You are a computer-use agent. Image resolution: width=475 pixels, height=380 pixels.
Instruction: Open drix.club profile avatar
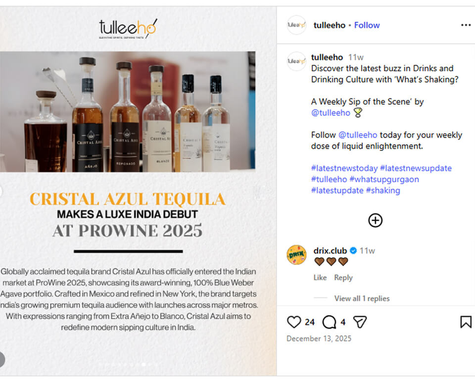pyautogui.click(x=296, y=255)
